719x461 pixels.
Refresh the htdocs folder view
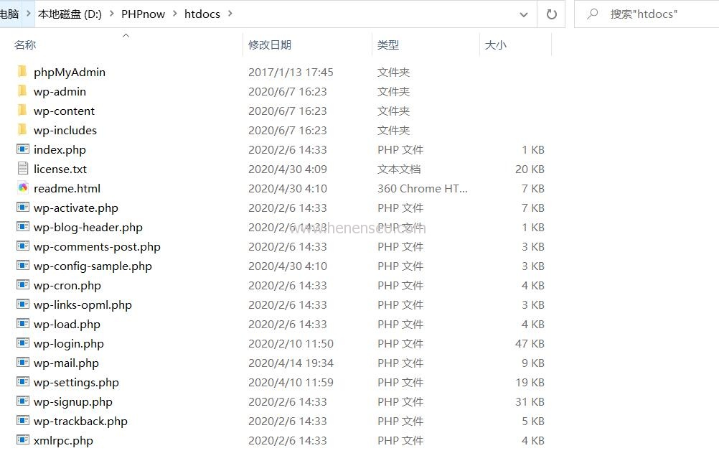552,14
